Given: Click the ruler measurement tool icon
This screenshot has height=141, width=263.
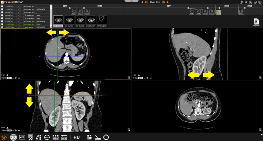Looking at the screenshot, I should [x=98, y=137].
